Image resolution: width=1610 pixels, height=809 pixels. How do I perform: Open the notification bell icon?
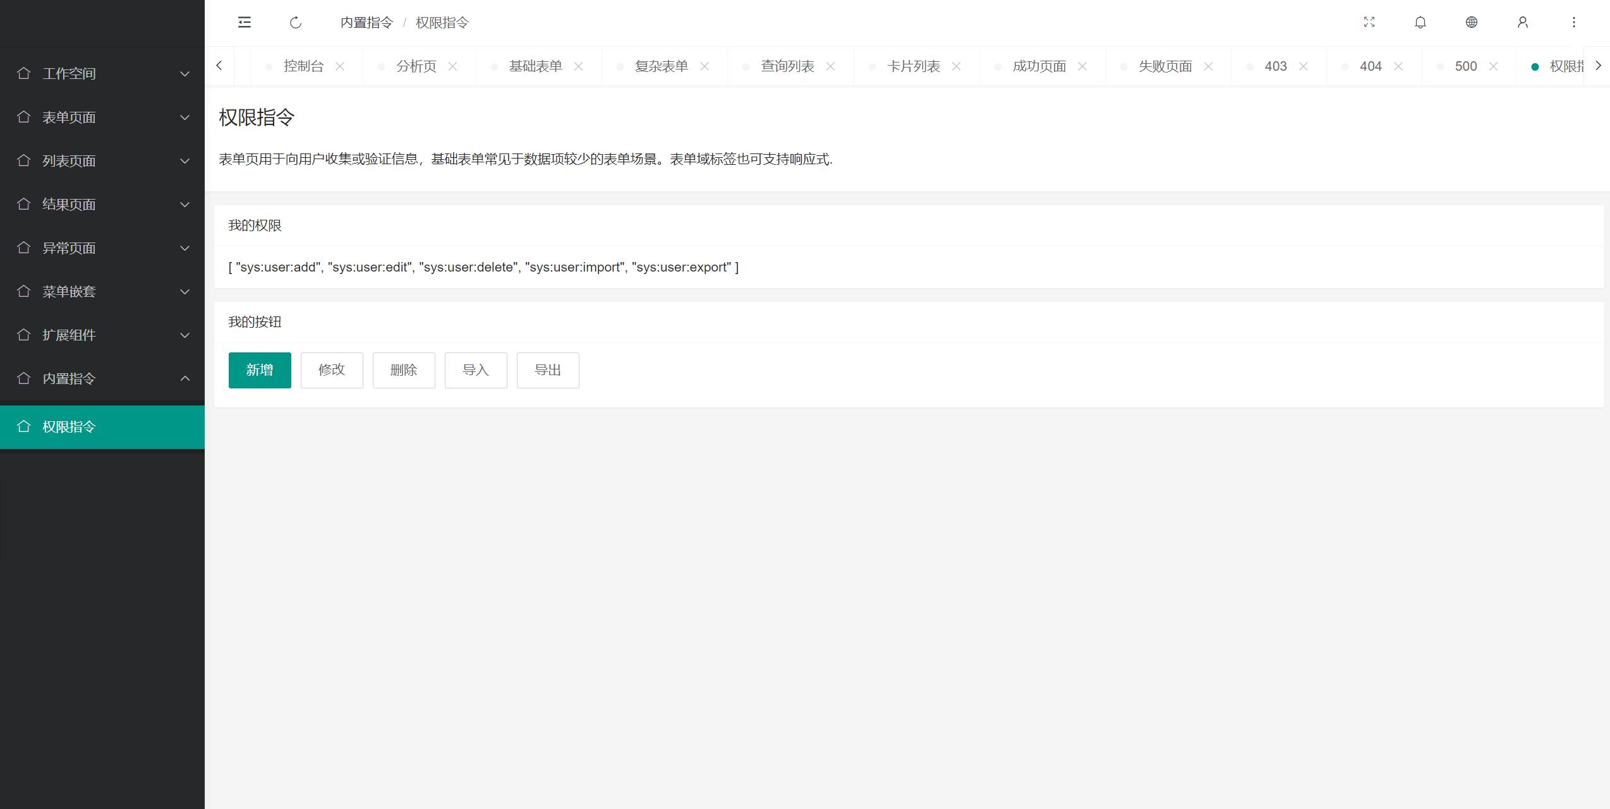(x=1420, y=23)
